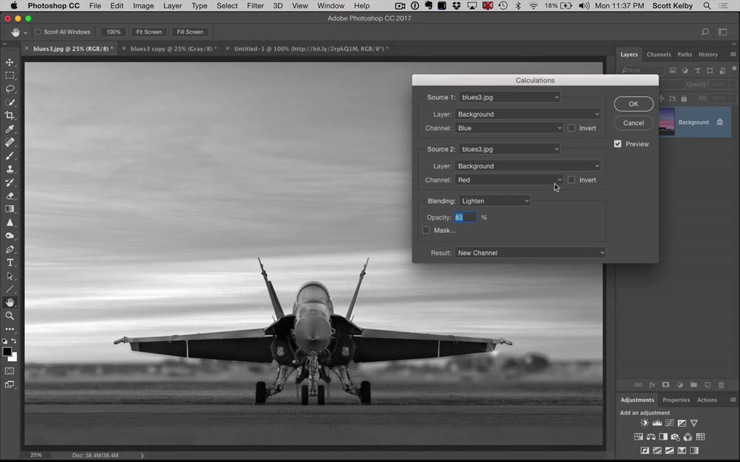This screenshot has height=462, width=740.
Task: Select the Hand tool in toolbar
Action: click(10, 302)
